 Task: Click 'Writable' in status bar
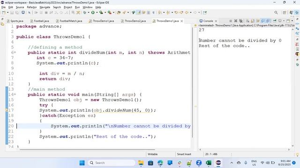coord(152,154)
